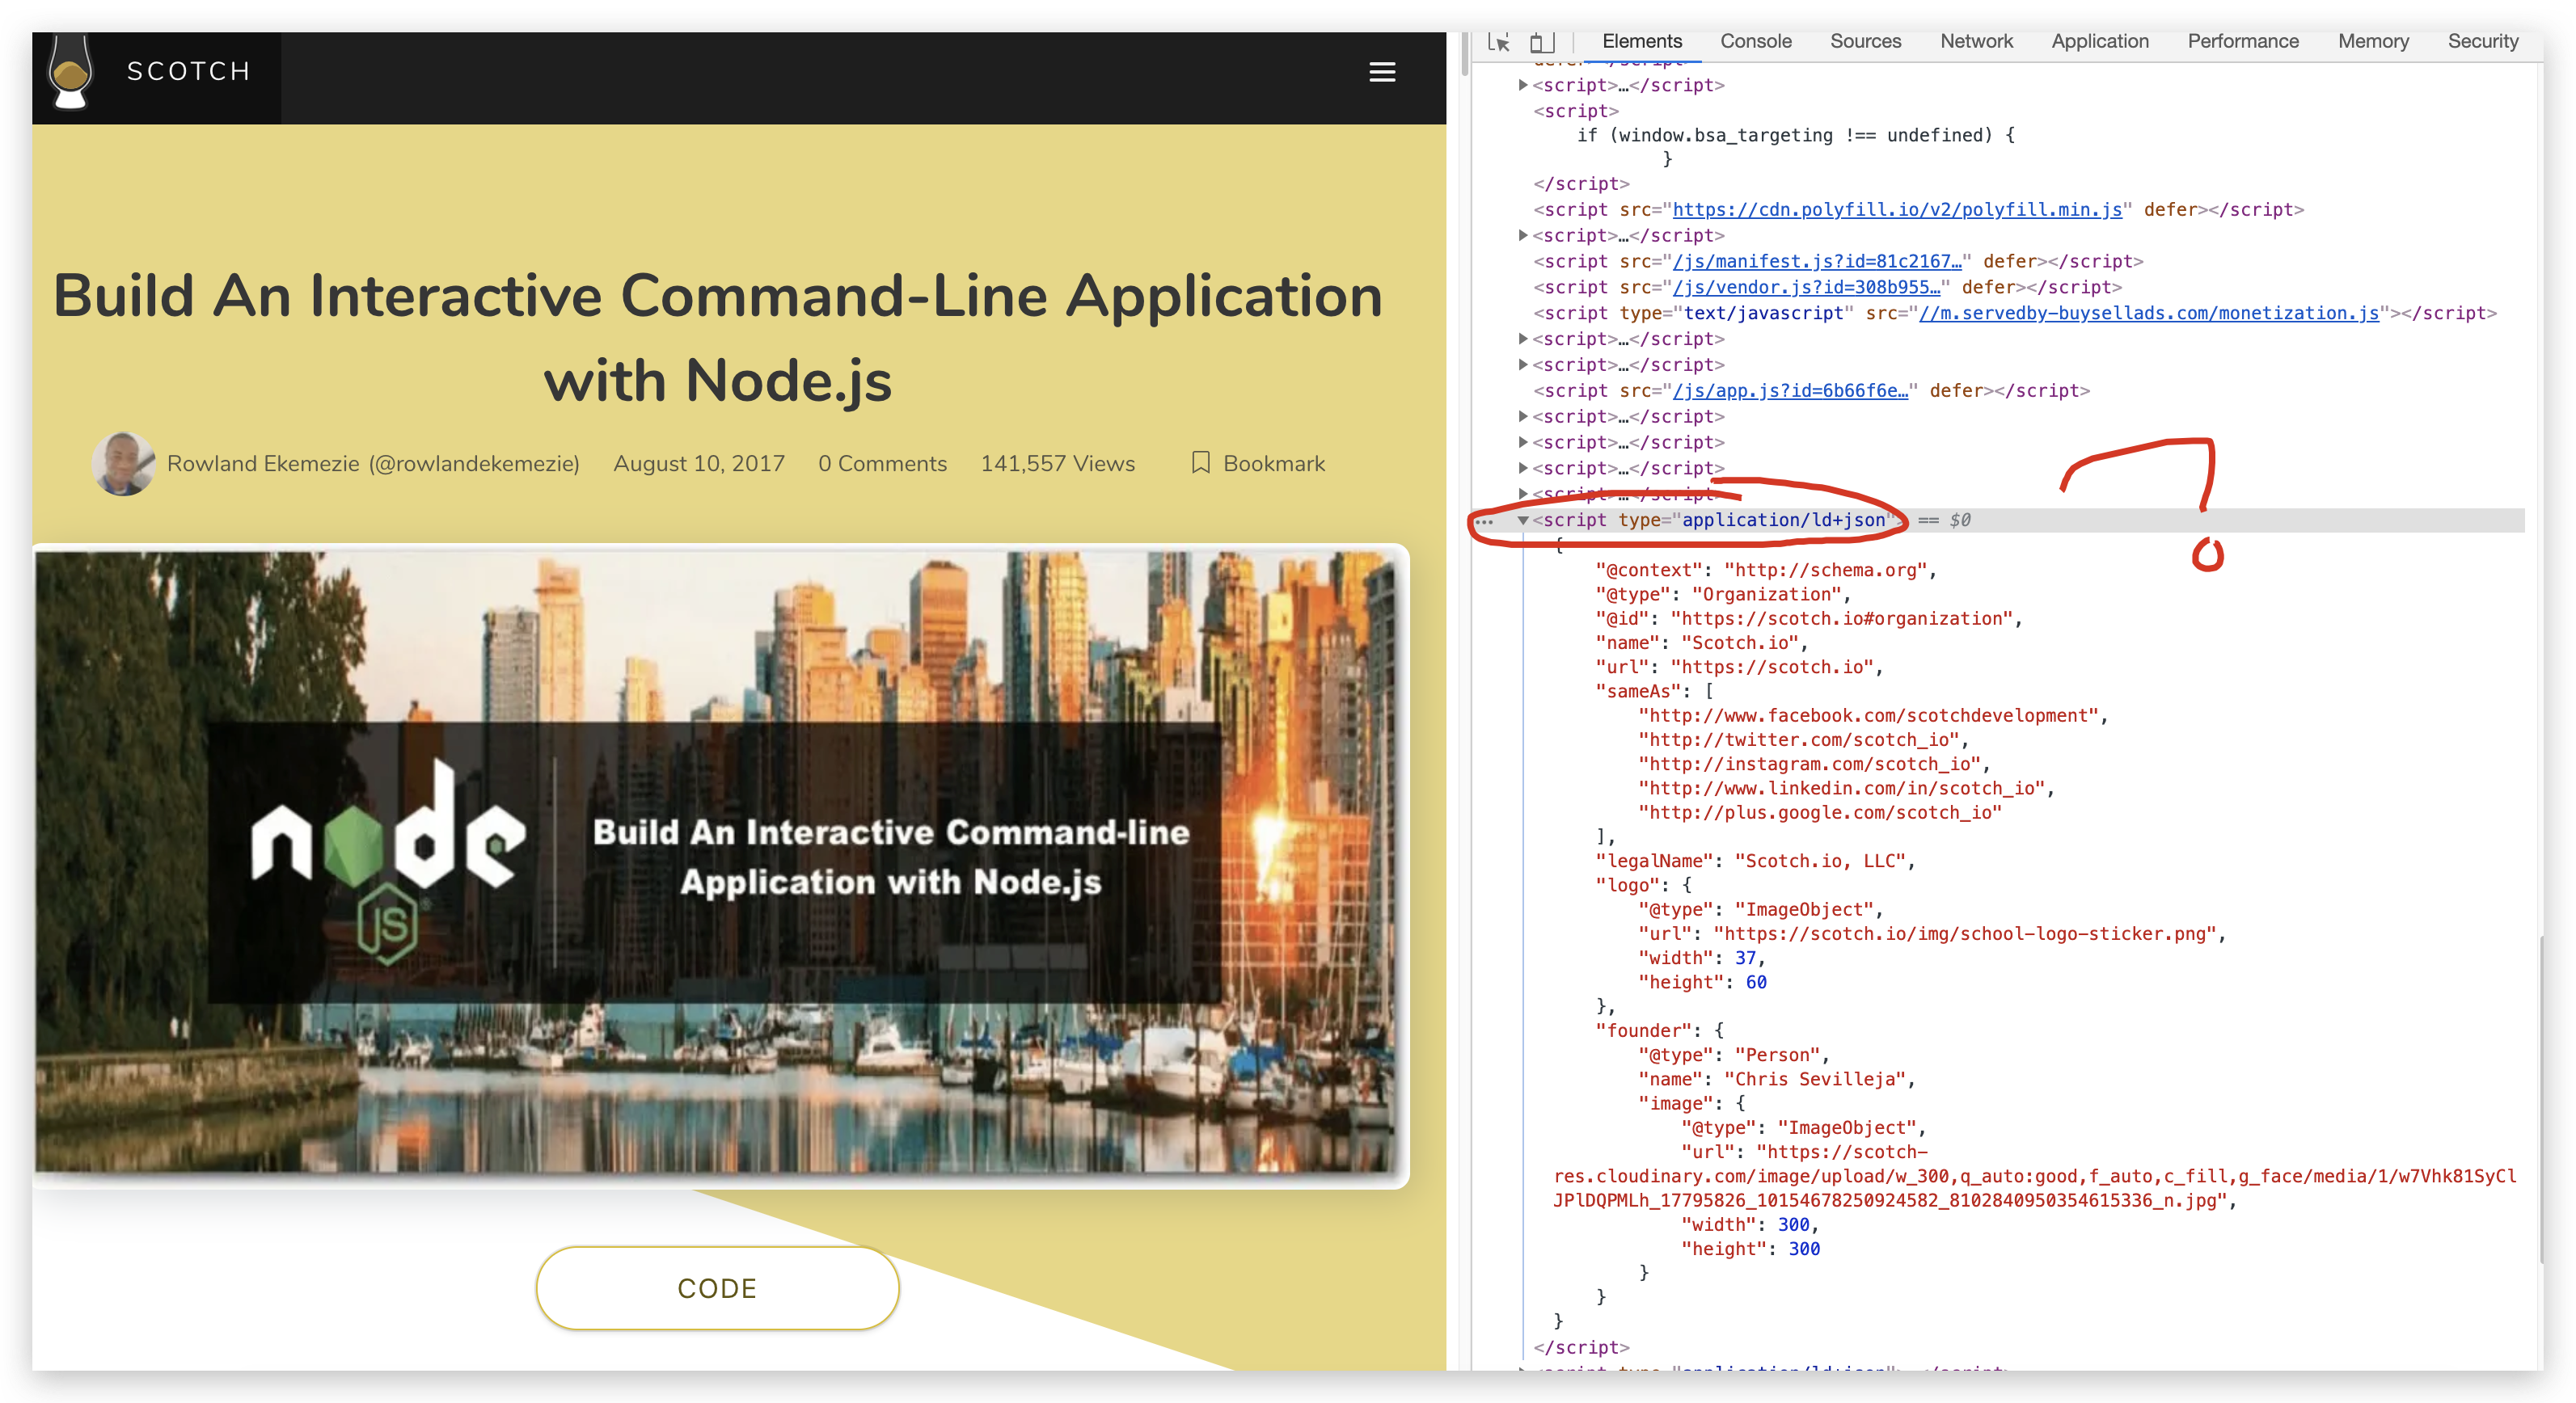This screenshot has width=2576, height=1403.
Task: Toggle the hamburger menu on Scotch site
Action: [x=1382, y=73]
